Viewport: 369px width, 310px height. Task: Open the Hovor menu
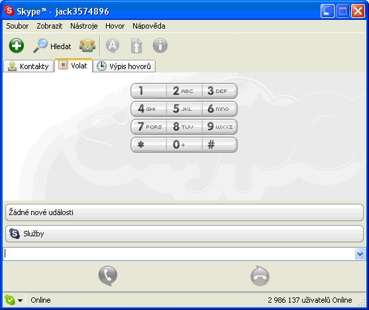pos(115,26)
